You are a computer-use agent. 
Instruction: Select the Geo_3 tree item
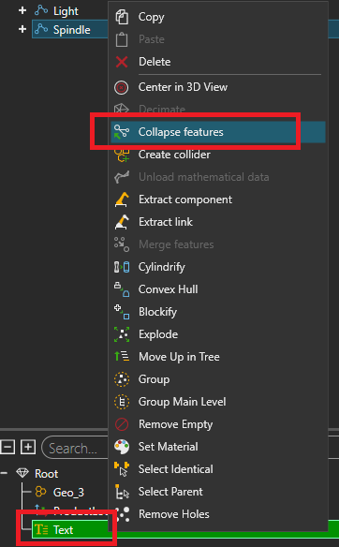pos(68,493)
